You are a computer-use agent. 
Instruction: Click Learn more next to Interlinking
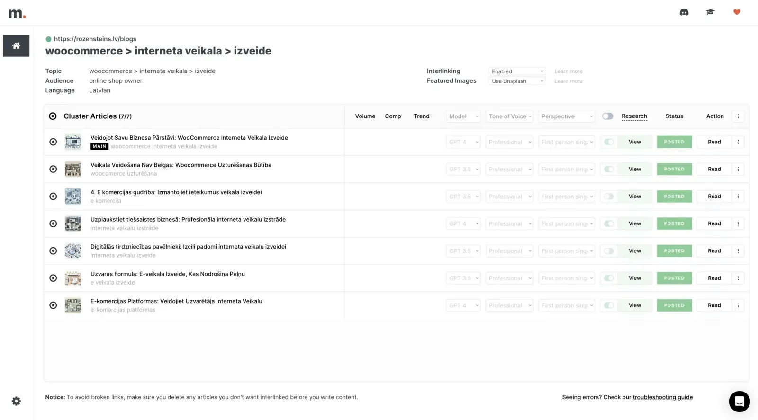pos(568,71)
